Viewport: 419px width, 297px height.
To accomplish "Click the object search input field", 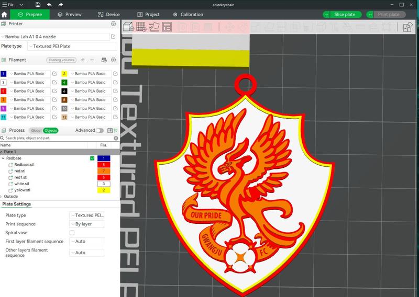I will click(59, 138).
